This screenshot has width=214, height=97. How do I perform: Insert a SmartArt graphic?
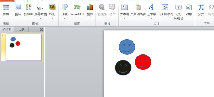pos(77,10)
